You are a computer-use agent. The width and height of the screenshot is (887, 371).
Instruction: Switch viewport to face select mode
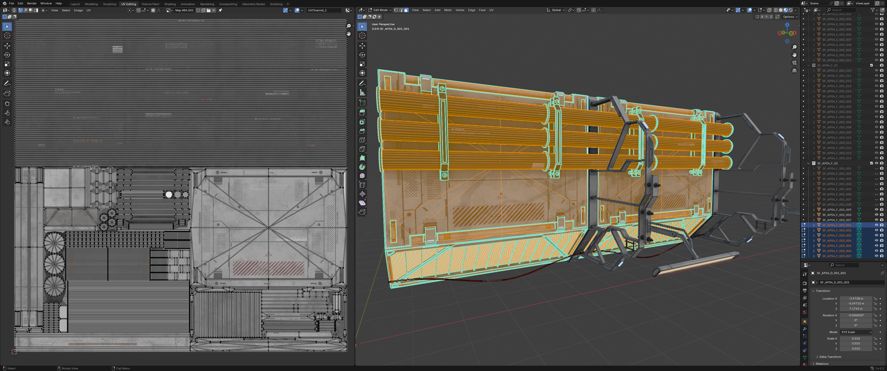406,10
